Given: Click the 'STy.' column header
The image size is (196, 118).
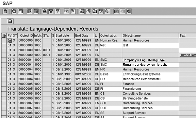Looking at the screenshot, I should (47, 36).
